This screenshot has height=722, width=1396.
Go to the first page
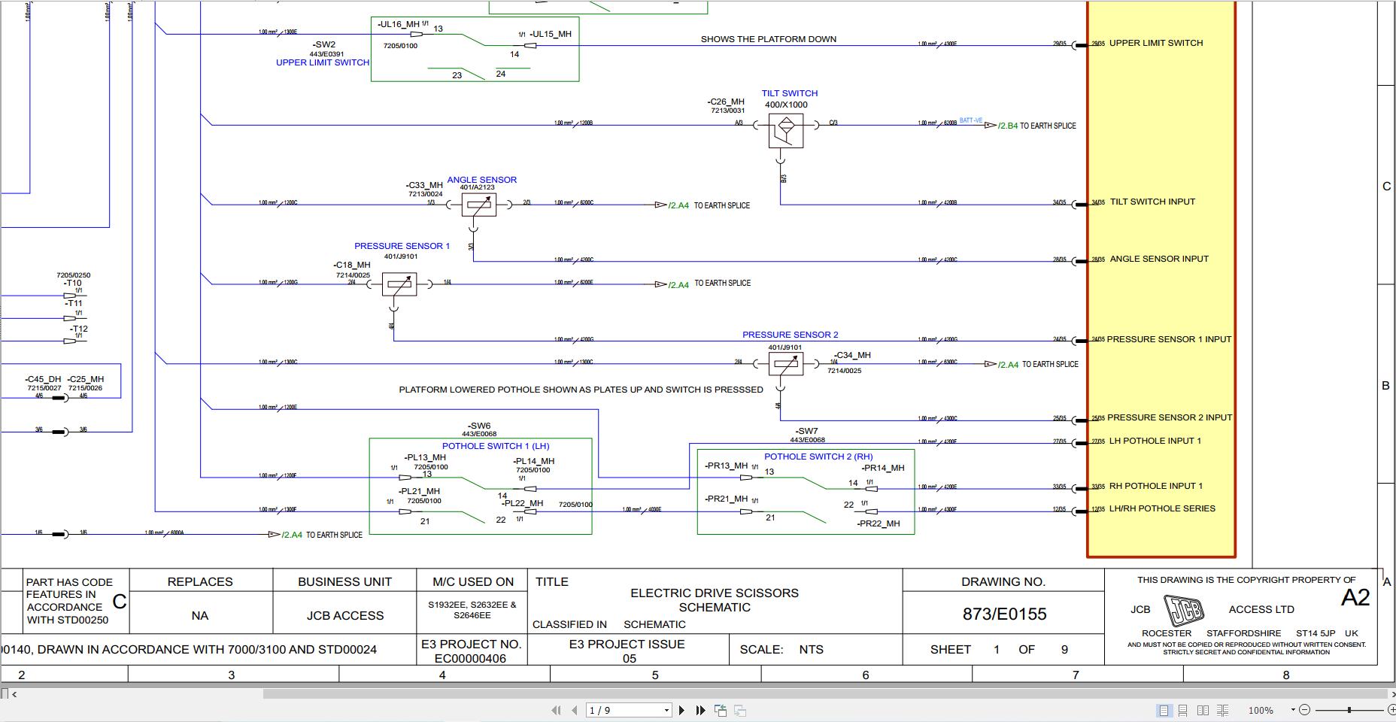click(x=557, y=710)
